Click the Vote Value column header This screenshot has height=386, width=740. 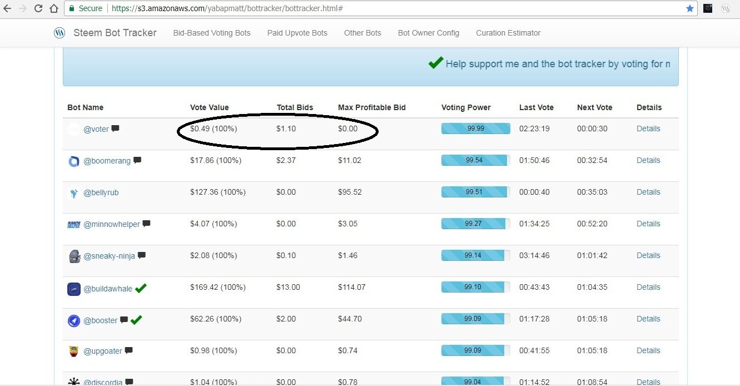[210, 107]
